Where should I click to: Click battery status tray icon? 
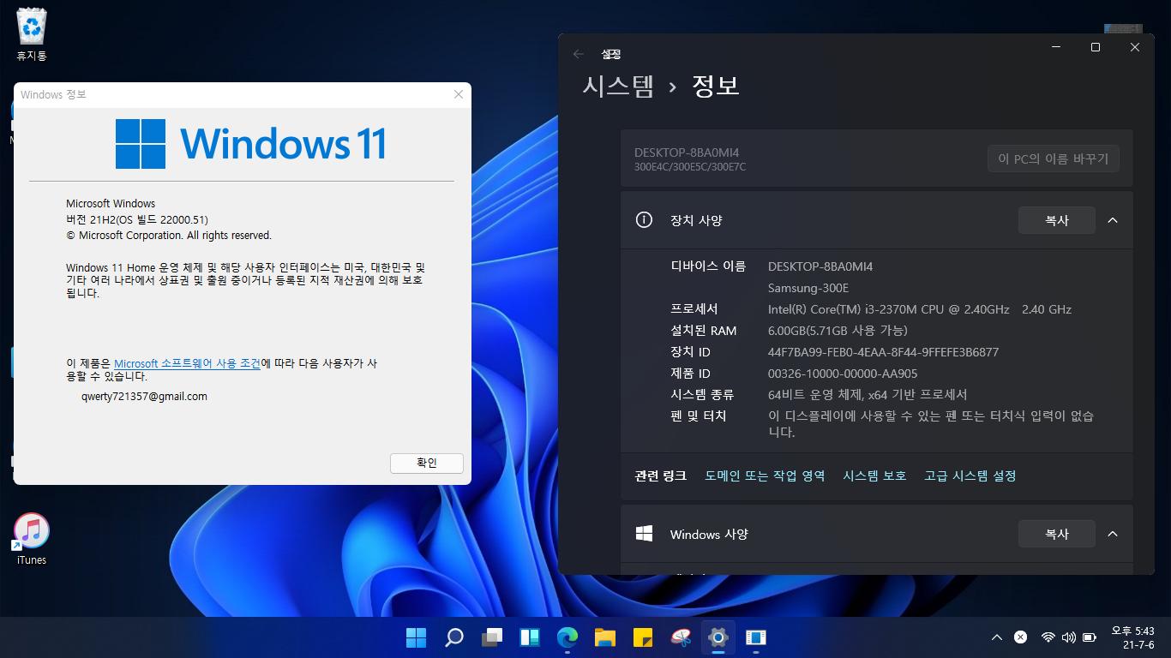tap(1090, 637)
